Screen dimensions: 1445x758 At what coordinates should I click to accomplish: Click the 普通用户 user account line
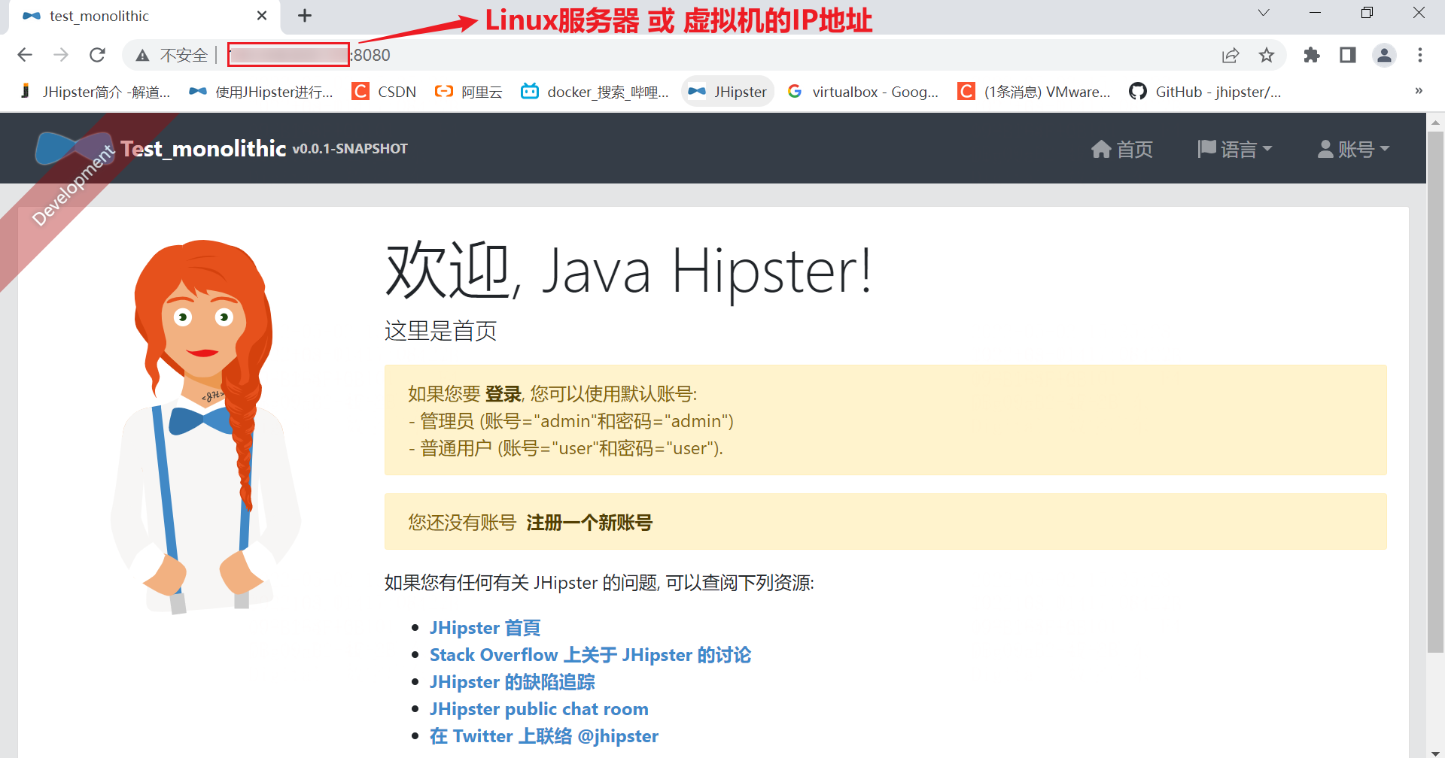[x=566, y=448]
